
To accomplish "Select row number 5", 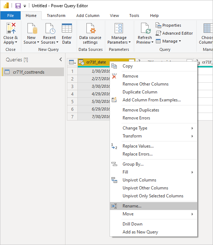I will 72,101.
